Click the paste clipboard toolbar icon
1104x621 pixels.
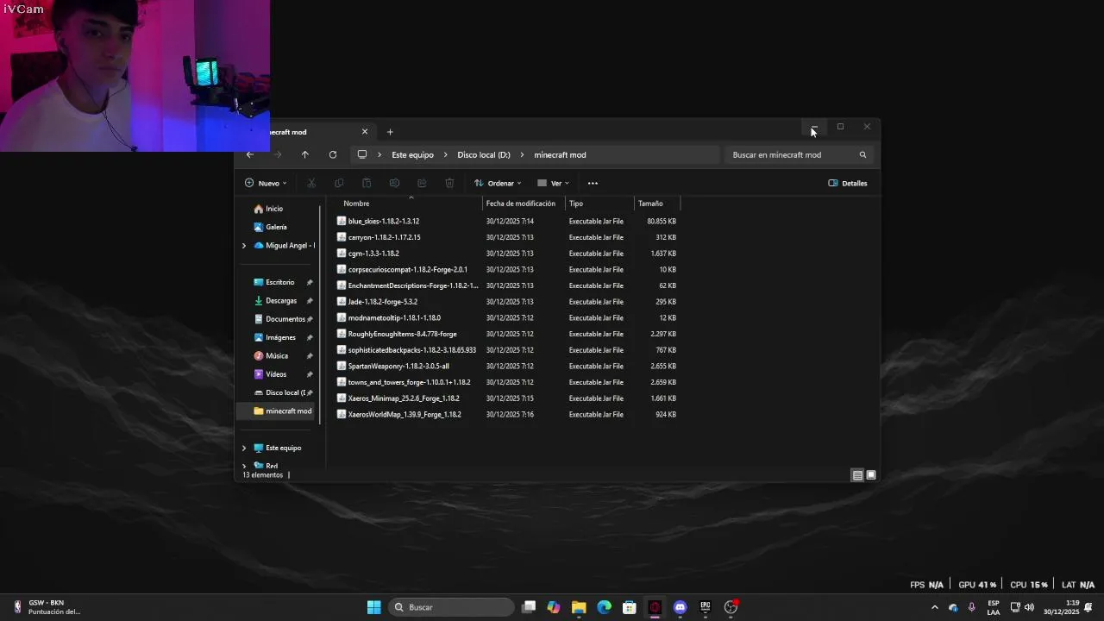click(367, 183)
